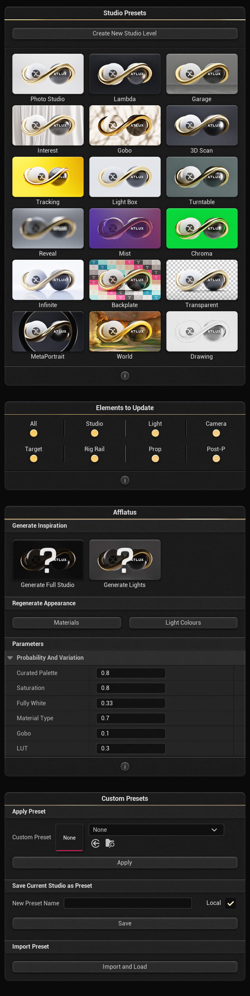
Task: Open the Custom Preset None dropdown
Action: (x=156, y=829)
